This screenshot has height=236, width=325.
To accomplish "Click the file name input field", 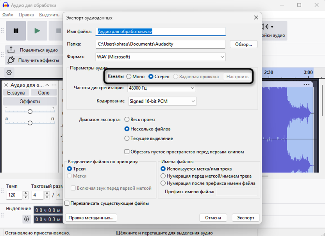I will 161,32.
